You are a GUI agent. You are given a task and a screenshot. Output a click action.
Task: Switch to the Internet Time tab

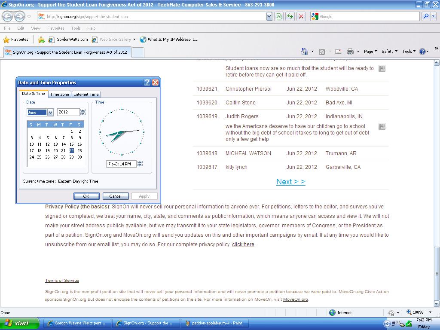[x=86, y=94]
